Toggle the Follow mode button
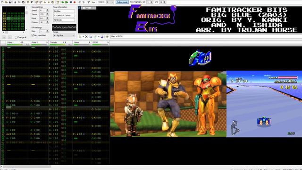 click(122, 2)
